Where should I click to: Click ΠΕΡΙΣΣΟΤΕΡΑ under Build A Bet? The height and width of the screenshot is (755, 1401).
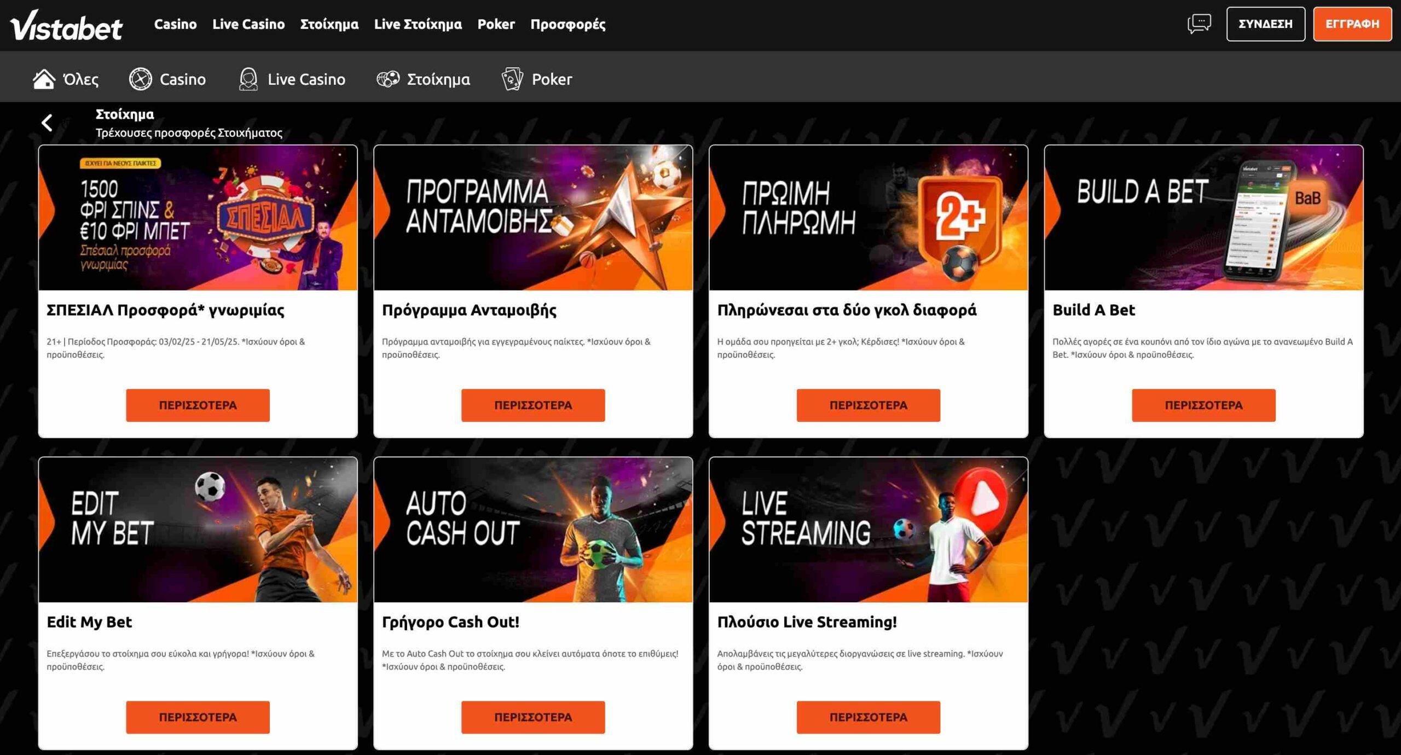click(1203, 405)
